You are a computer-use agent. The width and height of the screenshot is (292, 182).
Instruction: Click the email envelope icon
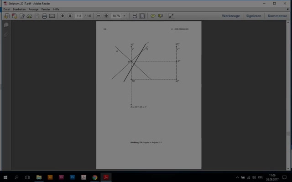click(52, 16)
